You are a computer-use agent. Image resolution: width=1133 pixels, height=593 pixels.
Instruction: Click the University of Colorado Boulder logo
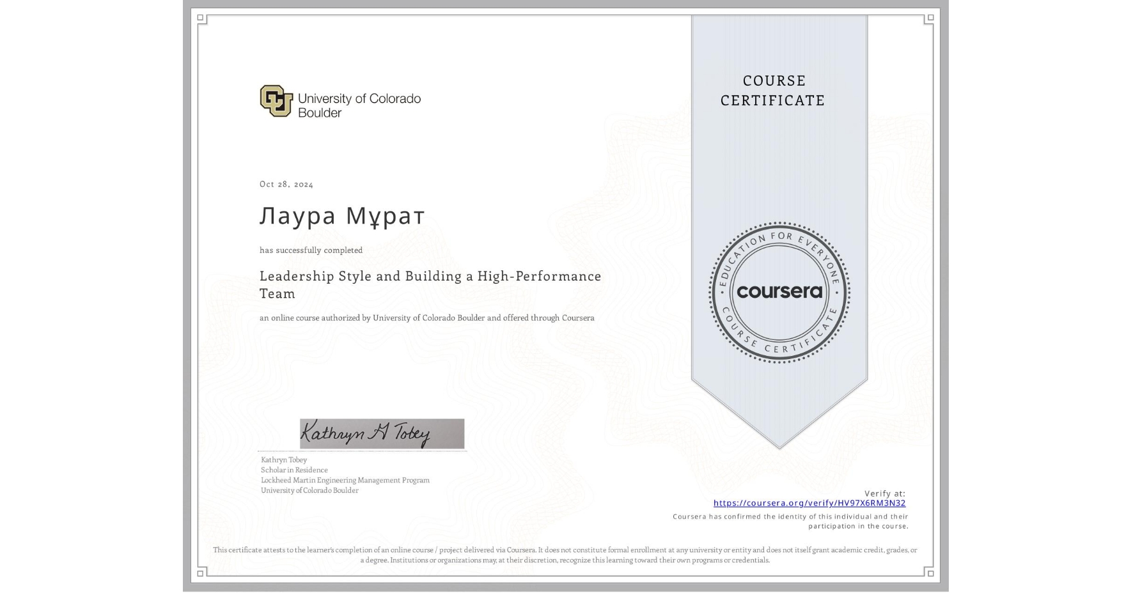(x=340, y=102)
